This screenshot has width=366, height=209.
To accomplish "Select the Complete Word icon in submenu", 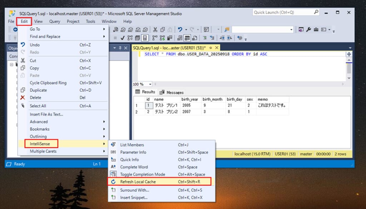I will [x=113, y=167].
